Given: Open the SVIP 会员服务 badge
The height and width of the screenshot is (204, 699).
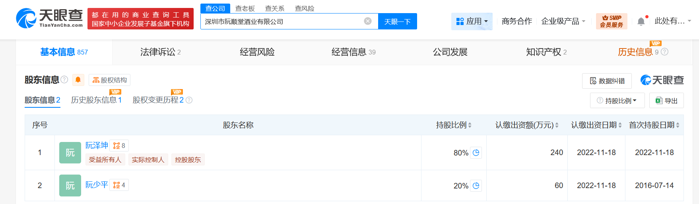Looking at the screenshot, I should pyautogui.click(x=612, y=21).
